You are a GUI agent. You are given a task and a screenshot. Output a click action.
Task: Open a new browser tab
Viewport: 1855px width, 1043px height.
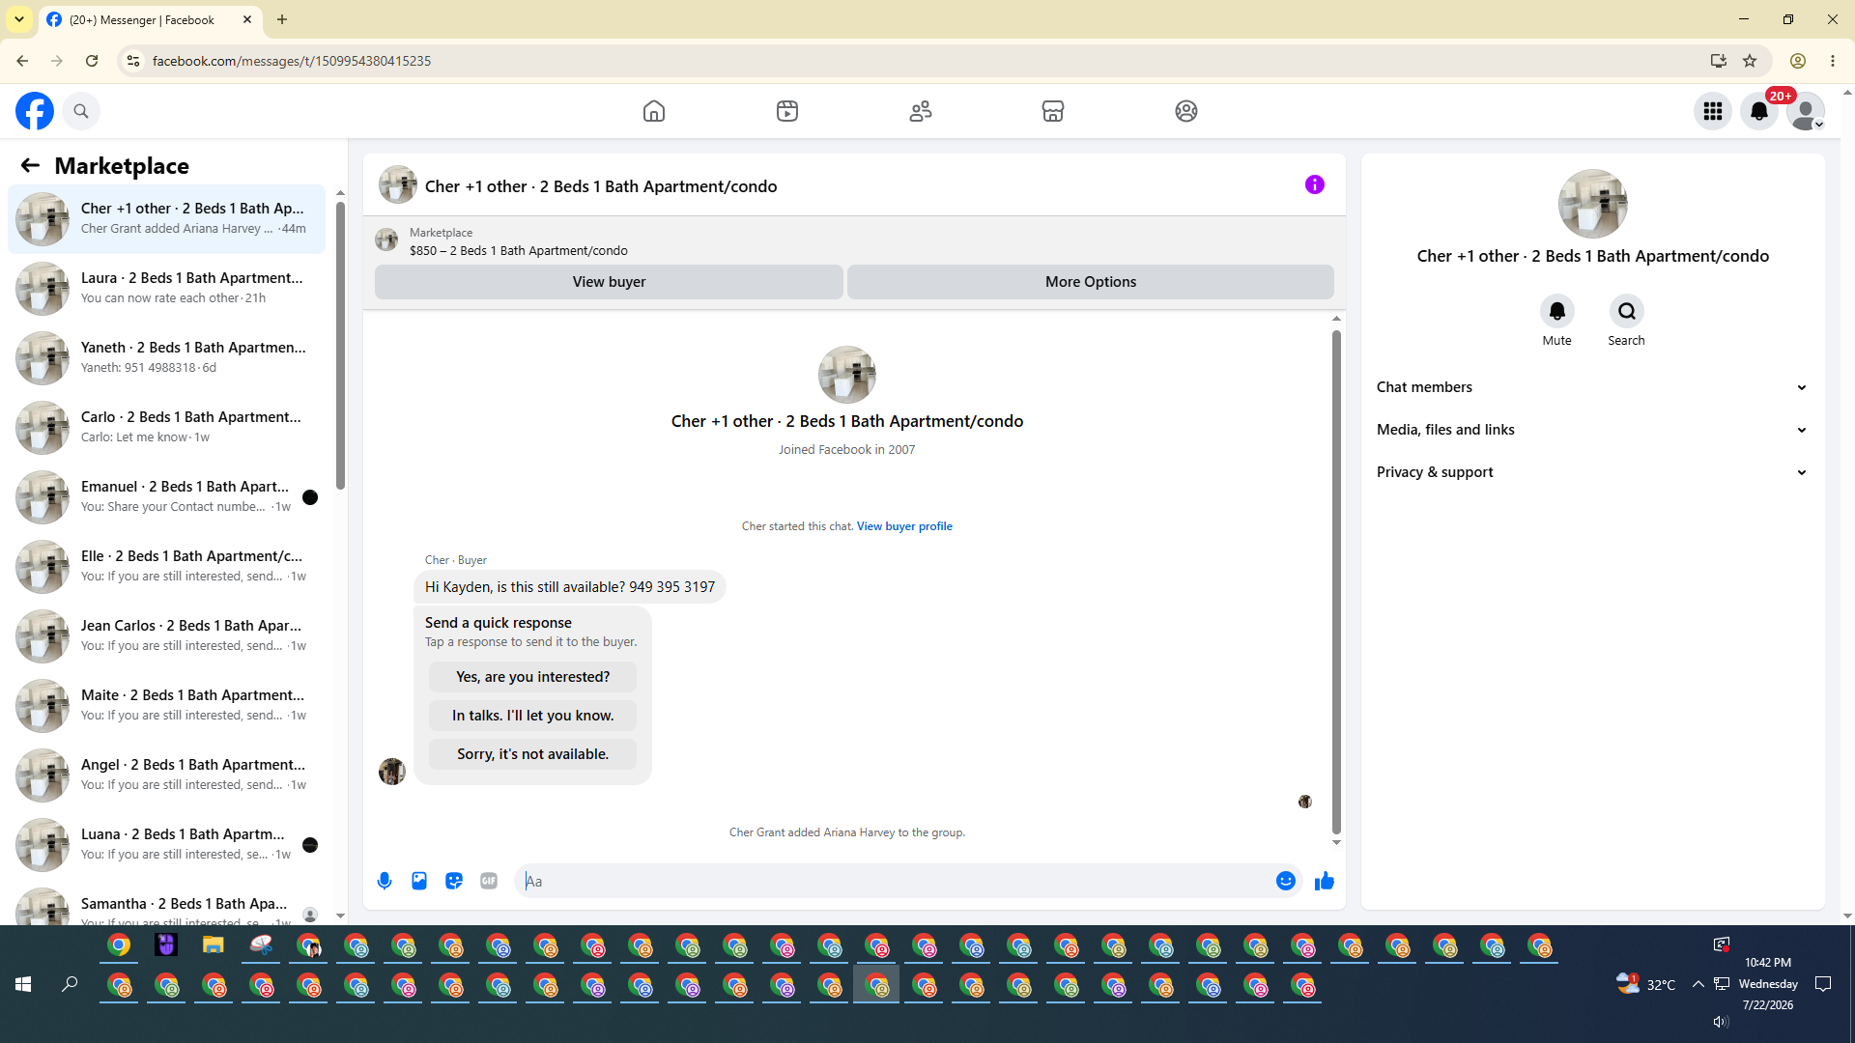pyautogui.click(x=282, y=19)
